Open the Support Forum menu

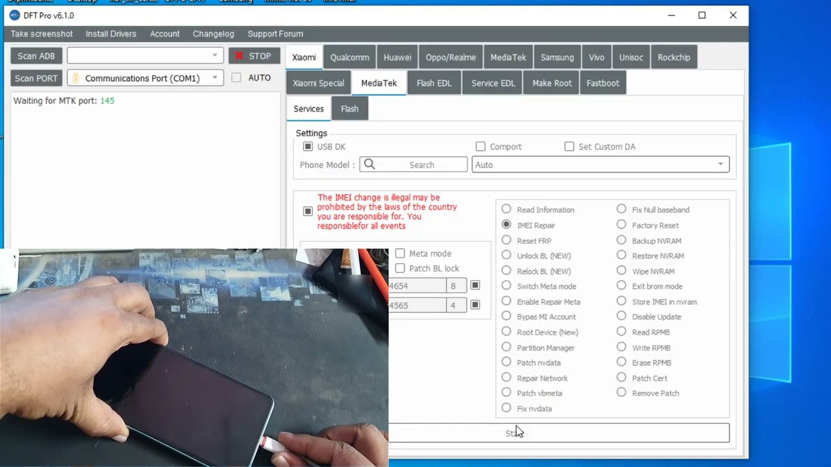275,34
